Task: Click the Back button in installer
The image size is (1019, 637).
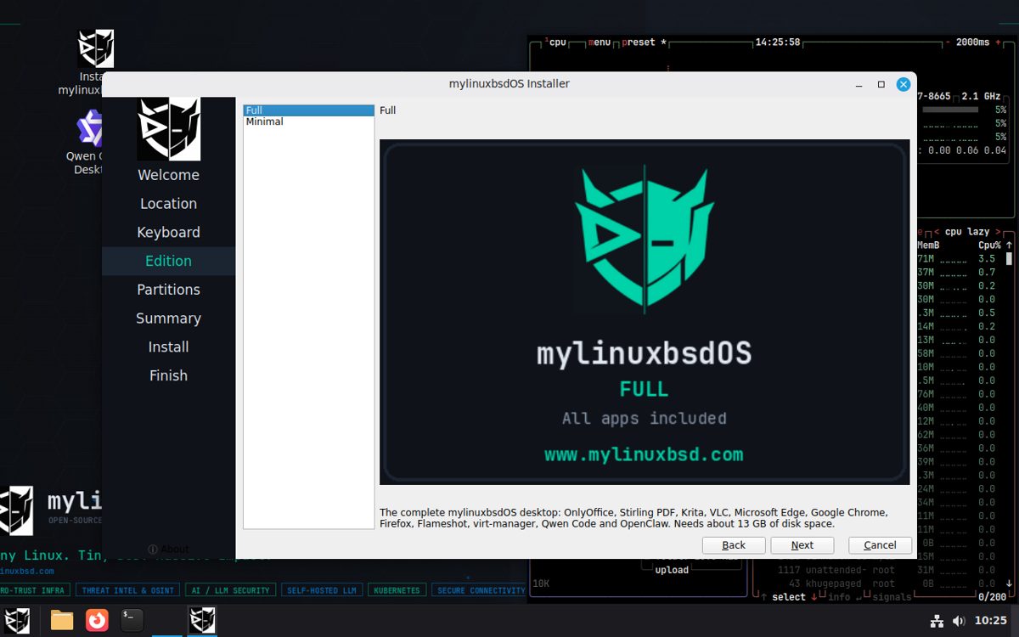Action: pyautogui.click(x=734, y=545)
